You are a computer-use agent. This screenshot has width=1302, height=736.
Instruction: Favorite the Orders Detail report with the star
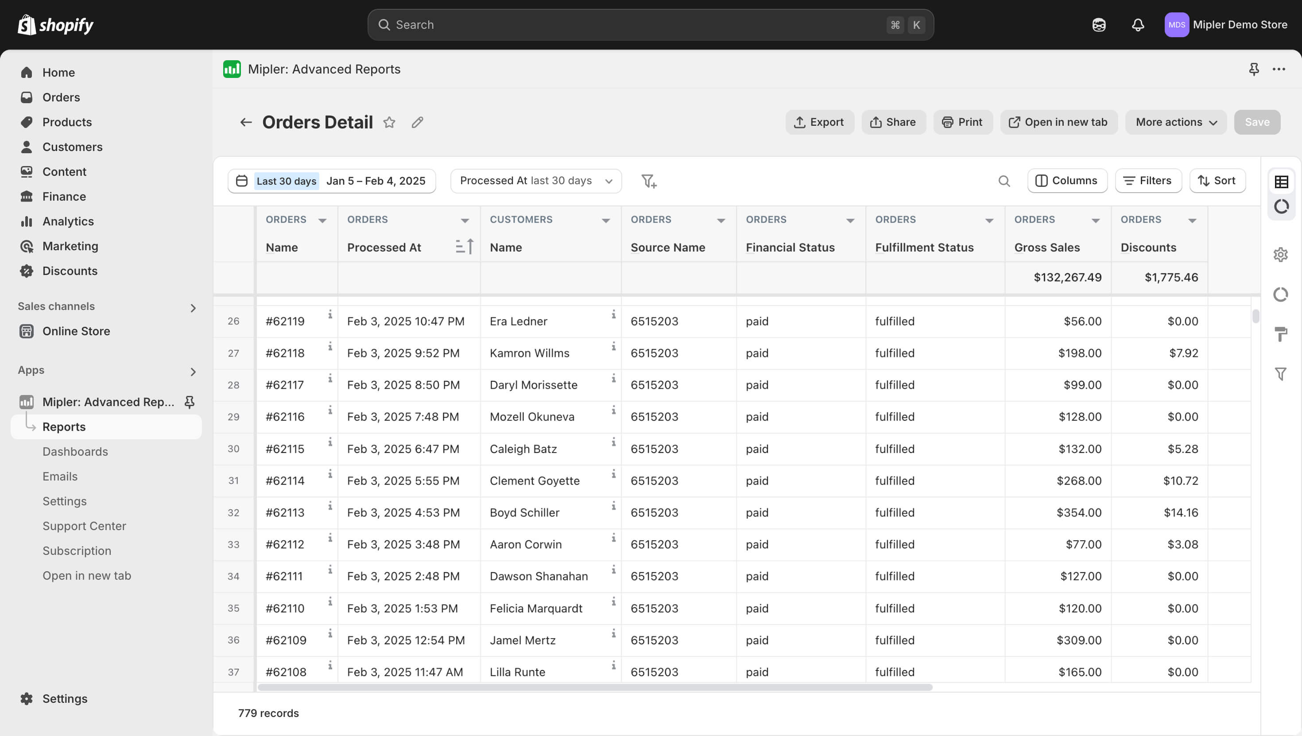coord(389,122)
